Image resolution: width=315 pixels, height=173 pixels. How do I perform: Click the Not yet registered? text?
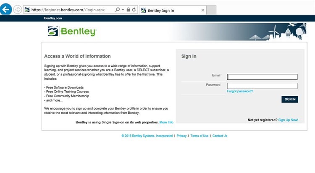(262, 120)
